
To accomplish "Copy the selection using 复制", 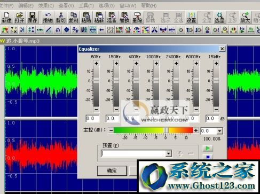I will [x=73, y=17].
